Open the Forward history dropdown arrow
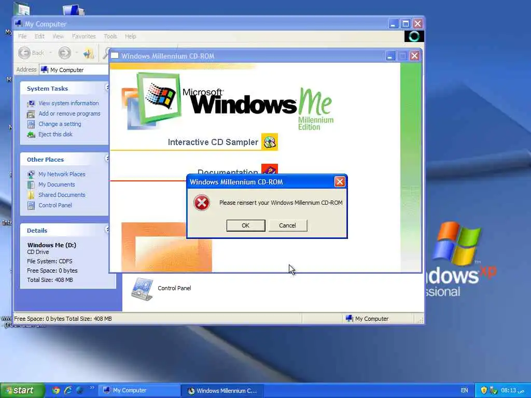The image size is (531, 398). click(77, 53)
